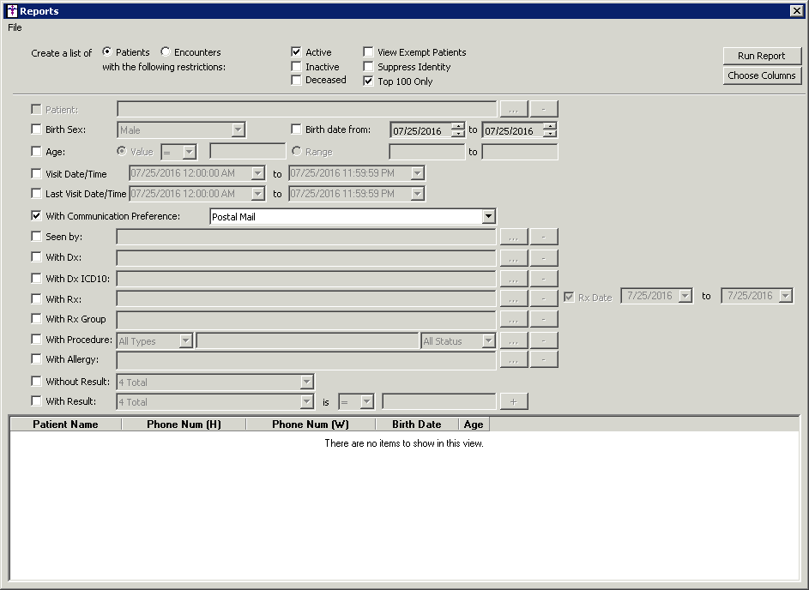Click the minus button next to With Allergy
The height and width of the screenshot is (590, 809).
tap(543, 360)
